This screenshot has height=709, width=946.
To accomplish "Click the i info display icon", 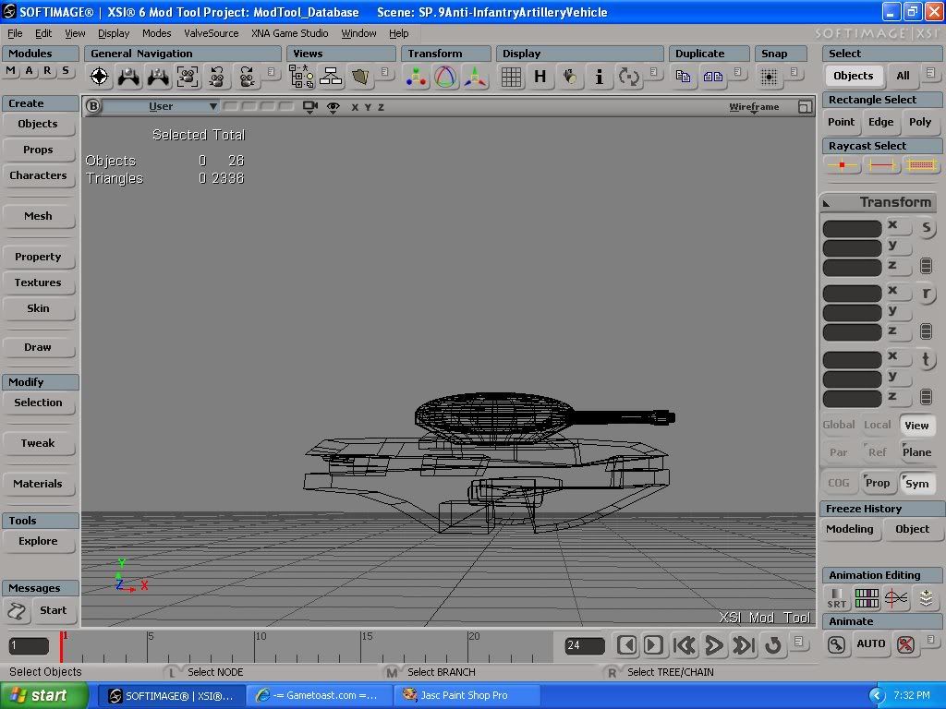I will 599,77.
